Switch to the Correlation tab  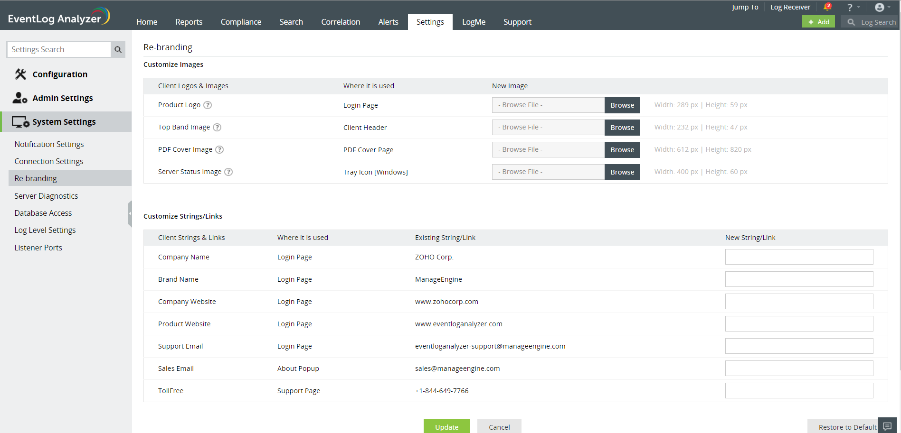coord(340,22)
